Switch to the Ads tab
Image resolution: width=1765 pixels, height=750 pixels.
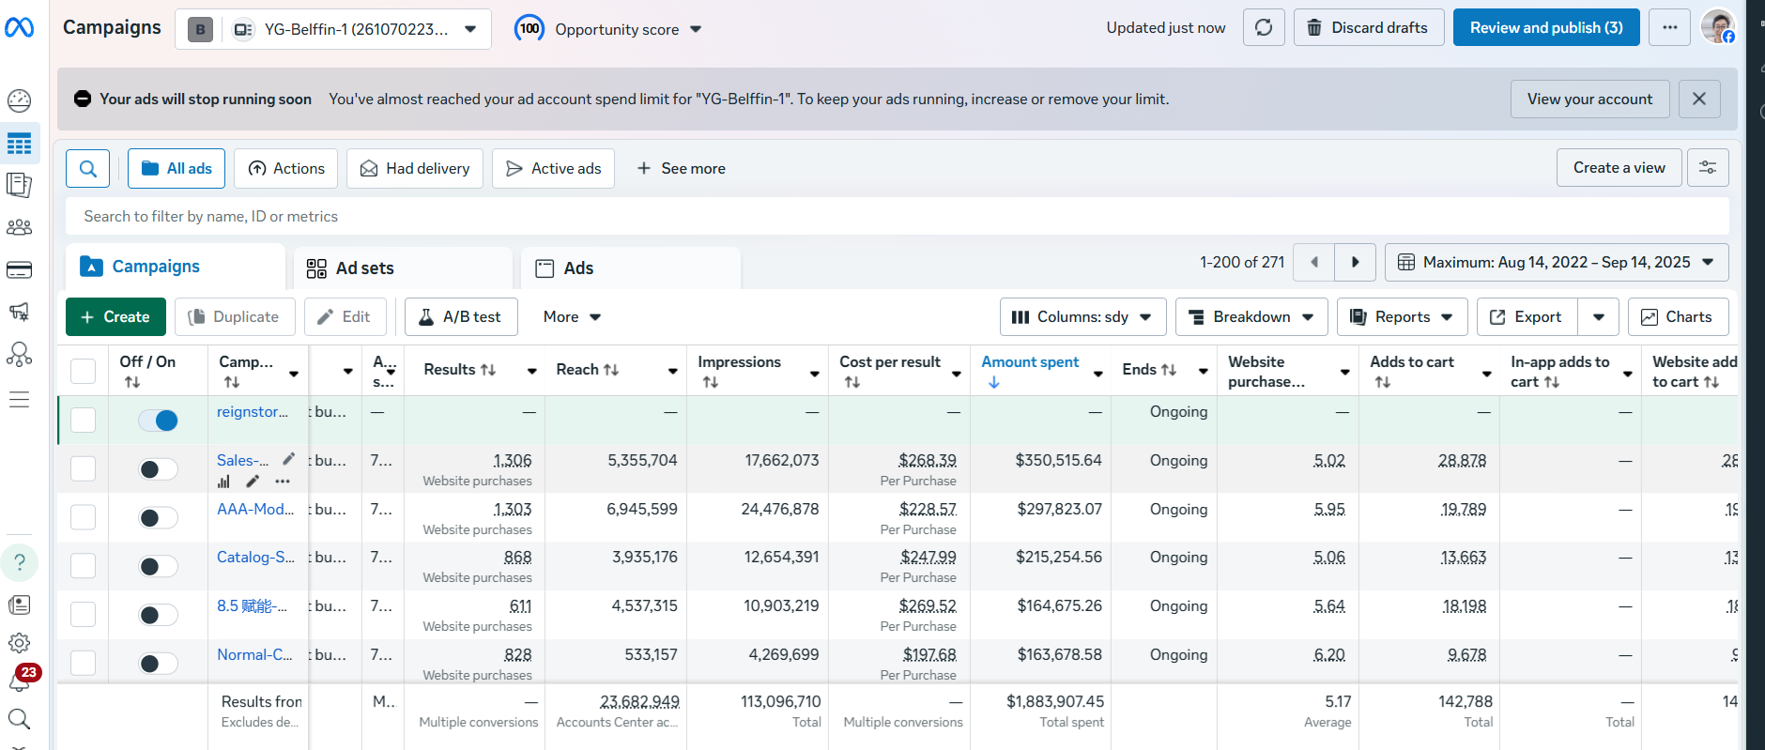click(x=578, y=268)
